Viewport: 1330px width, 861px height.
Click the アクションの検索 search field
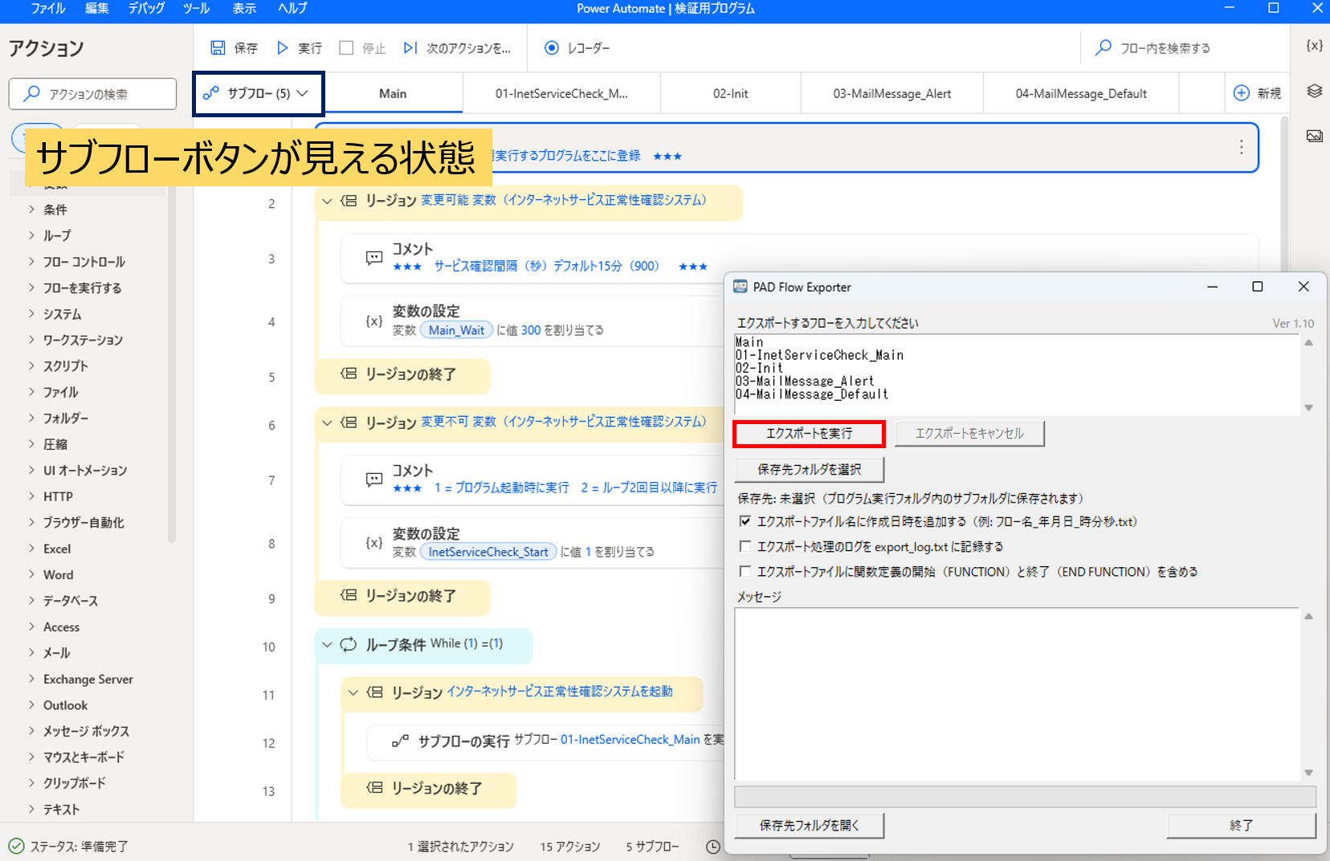click(92, 94)
